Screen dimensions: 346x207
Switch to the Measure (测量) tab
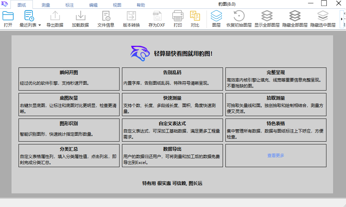(x=46, y=5)
